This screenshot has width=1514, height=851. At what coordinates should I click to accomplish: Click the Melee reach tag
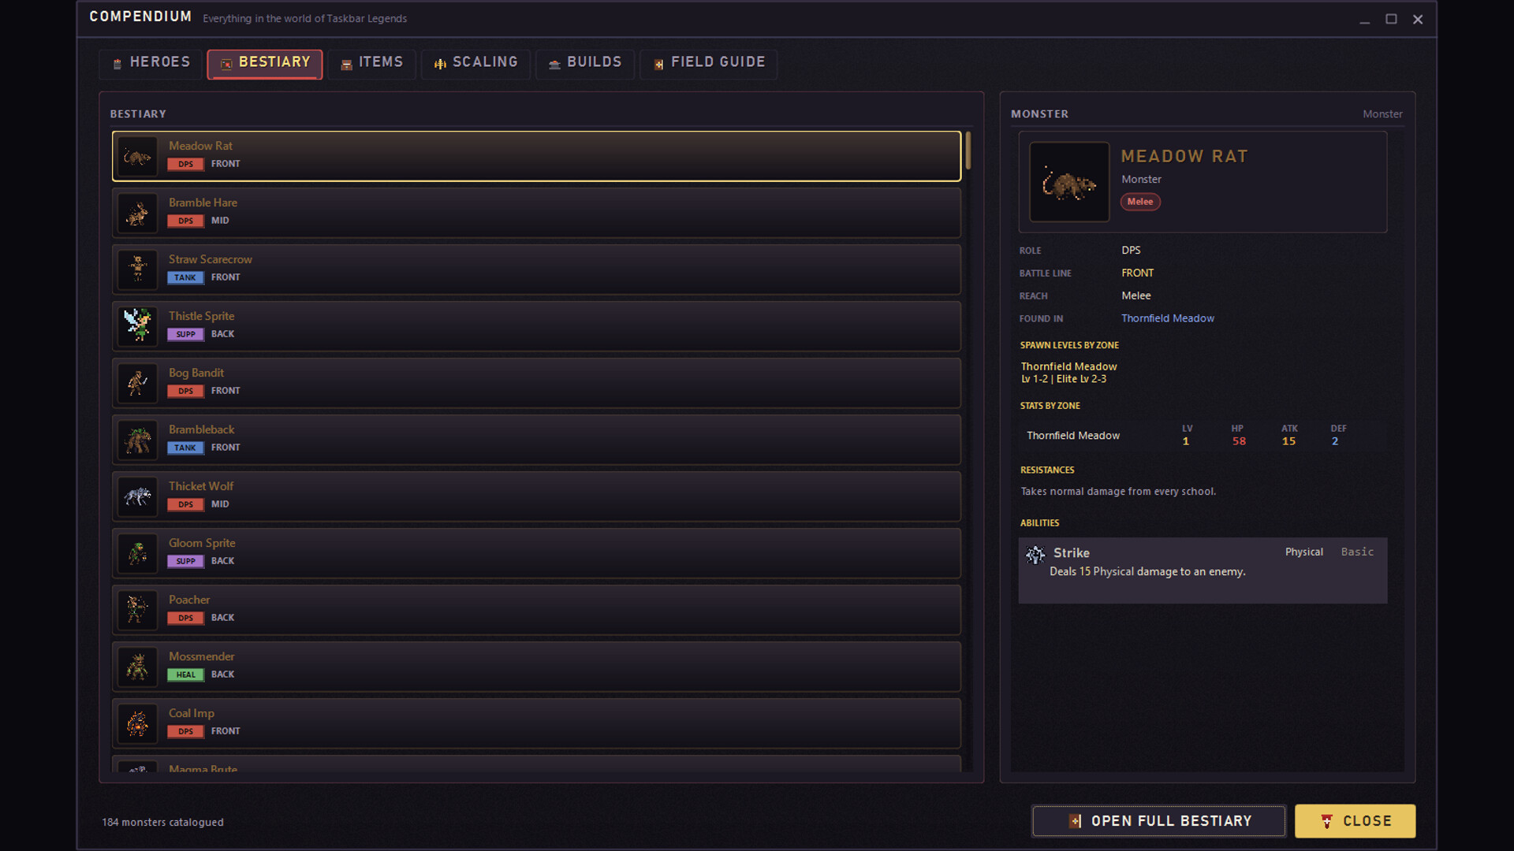point(1140,202)
